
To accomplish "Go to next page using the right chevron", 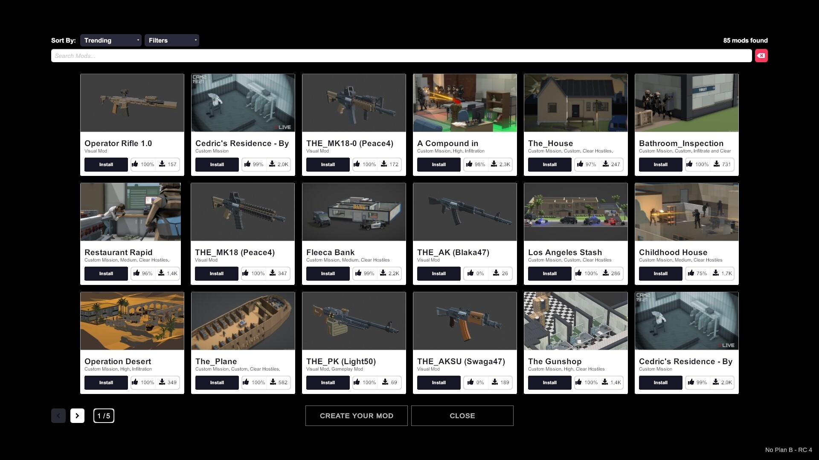I will point(77,415).
